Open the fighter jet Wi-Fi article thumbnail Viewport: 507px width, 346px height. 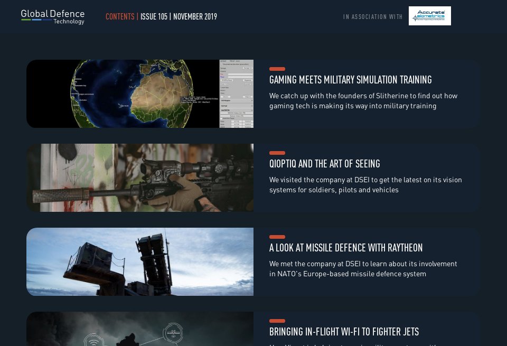tap(140, 329)
